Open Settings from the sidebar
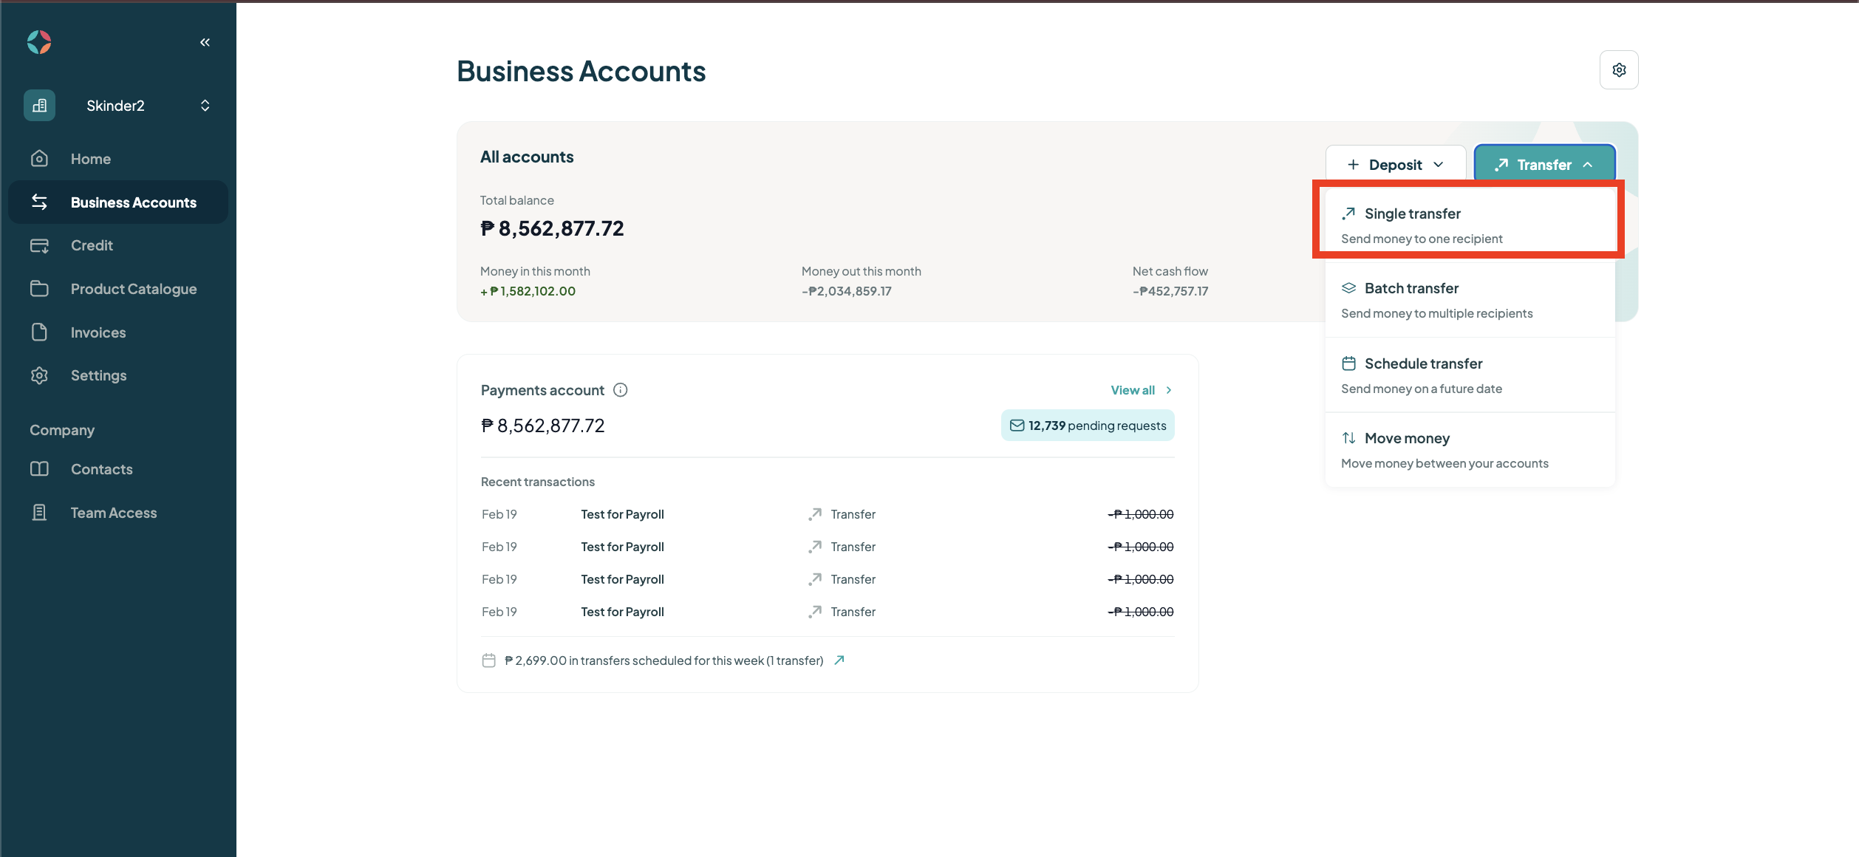This screenshot has height=857, width=1859. pos(118,375)
